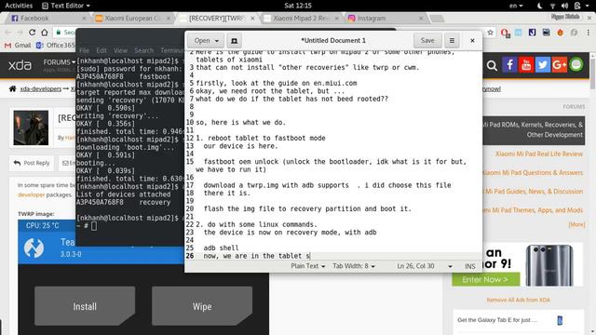596x335 pixels.
Task: Click Save in the Text Editor
Action: [x=427, y=40]
